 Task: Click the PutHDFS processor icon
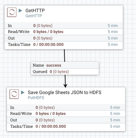[14, 94]
